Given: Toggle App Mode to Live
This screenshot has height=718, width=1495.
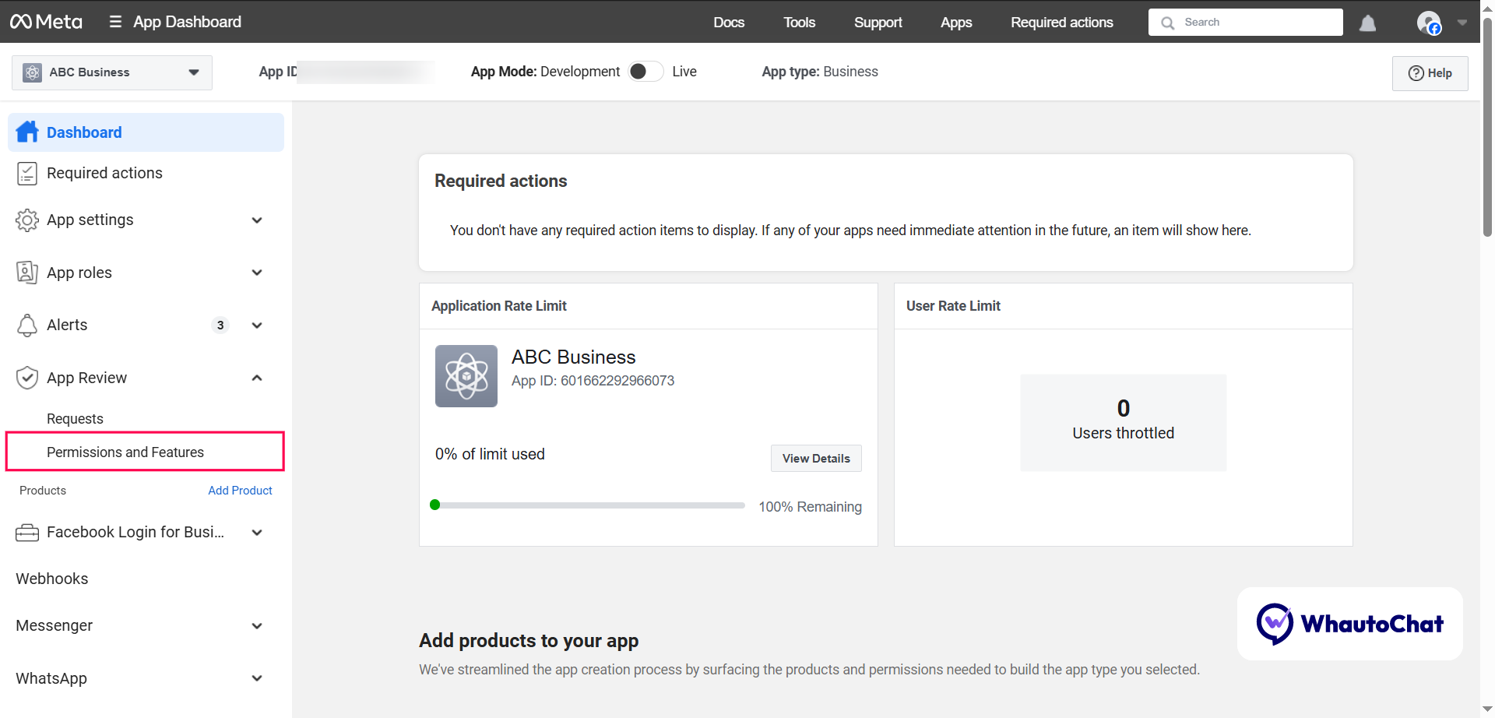Looking at the screenshot, I should [x=645, y=72].
